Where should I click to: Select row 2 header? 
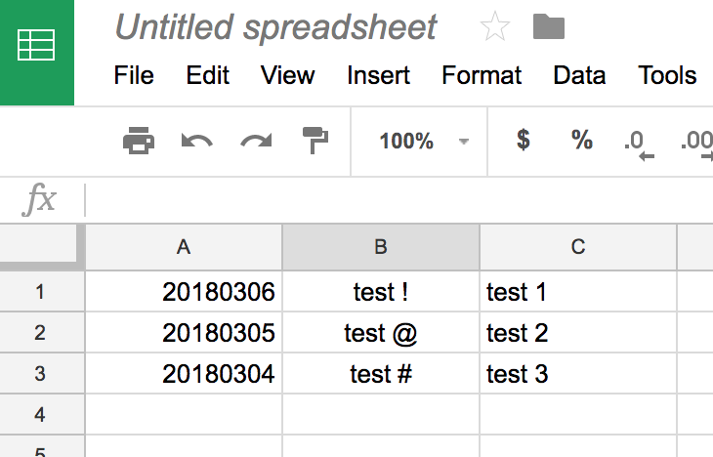coord(40,333)
